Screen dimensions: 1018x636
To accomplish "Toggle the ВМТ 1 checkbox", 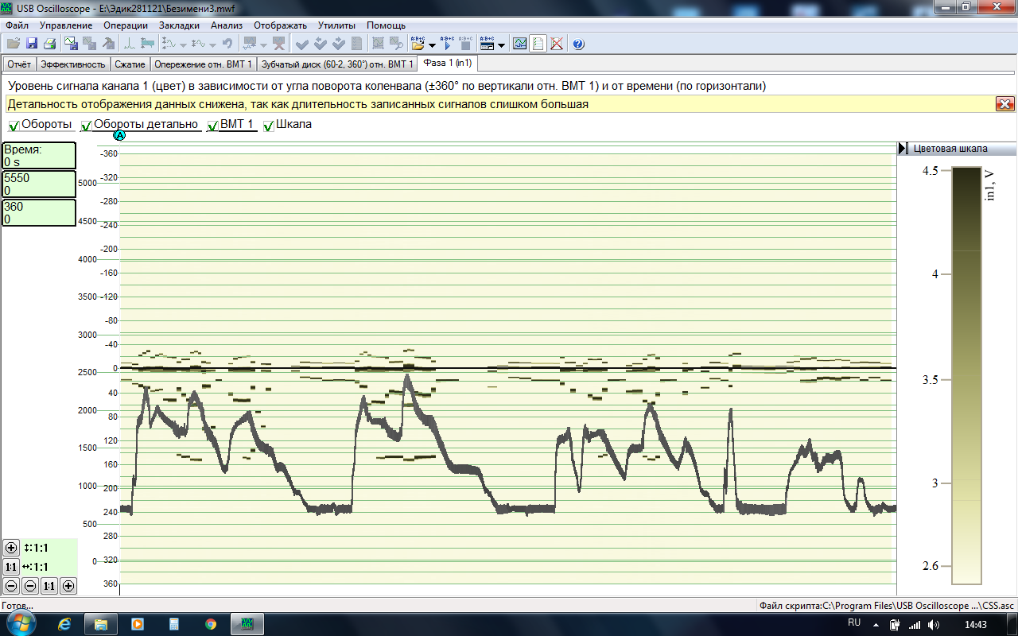I will click(212, 126).
